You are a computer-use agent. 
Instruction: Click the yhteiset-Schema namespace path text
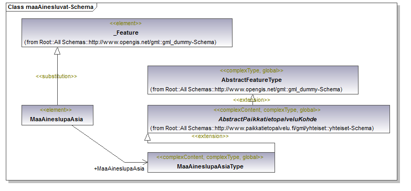(262, 128)
